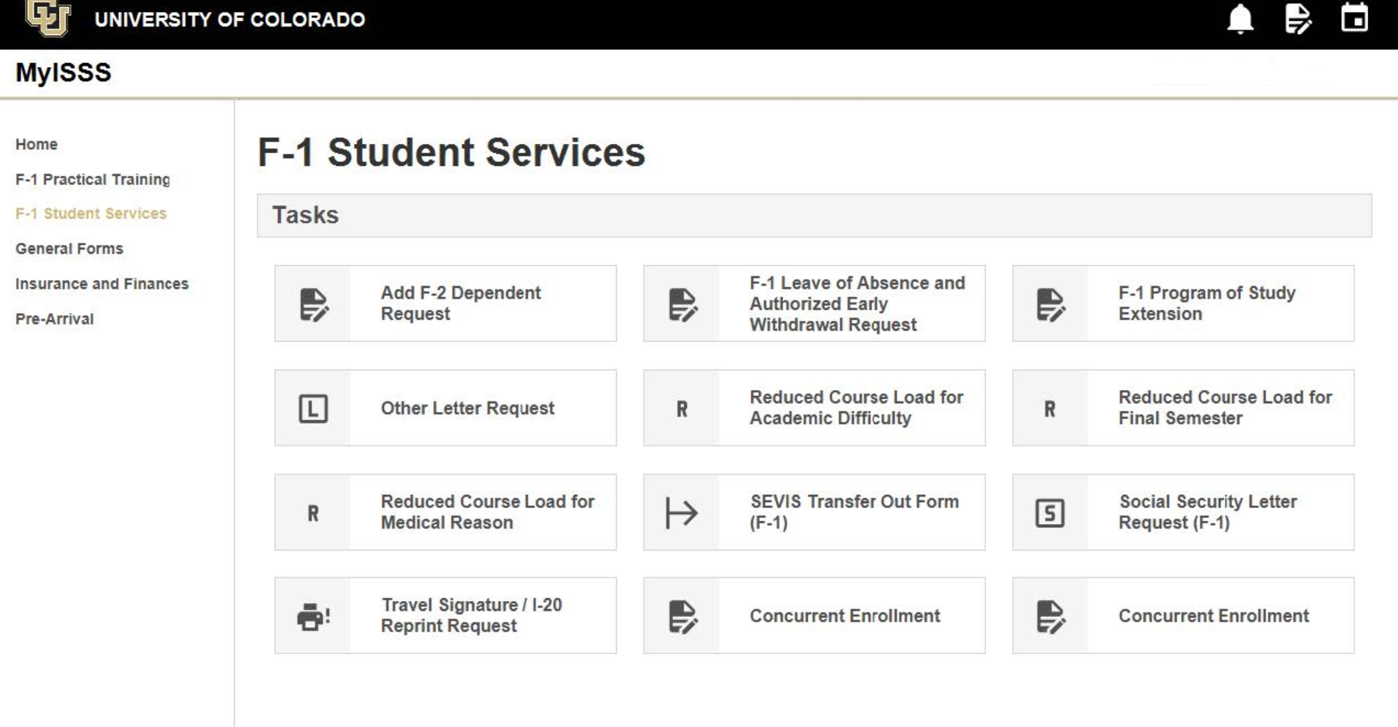This screenshot has width=1398, height=727.
Task: Click the R icon for Reduced Course Load Final Semester
Action: click(1050, 409)
